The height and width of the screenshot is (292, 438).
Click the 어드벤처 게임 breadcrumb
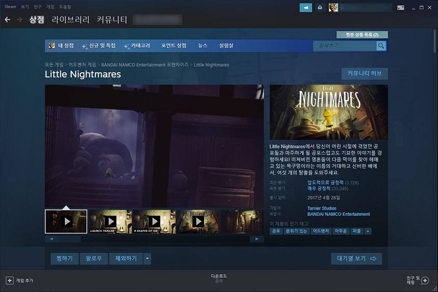coord(83,65)
